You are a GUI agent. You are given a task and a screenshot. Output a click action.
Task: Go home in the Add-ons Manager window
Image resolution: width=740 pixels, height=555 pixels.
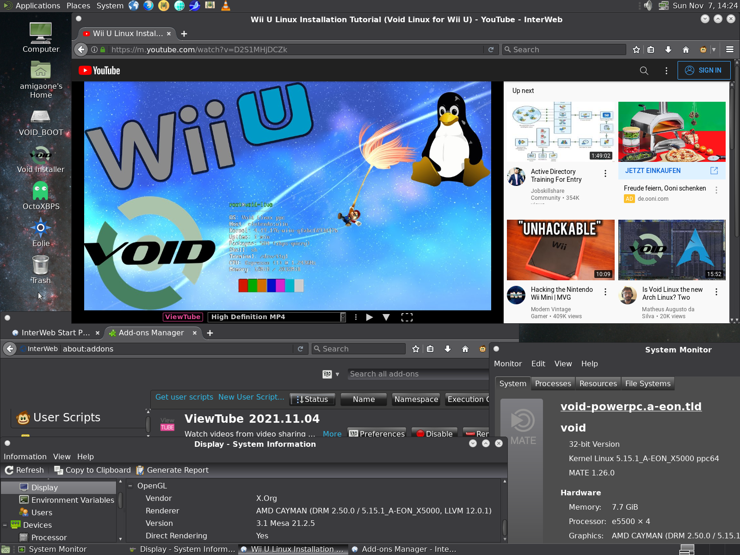click(x=465, y=349)
